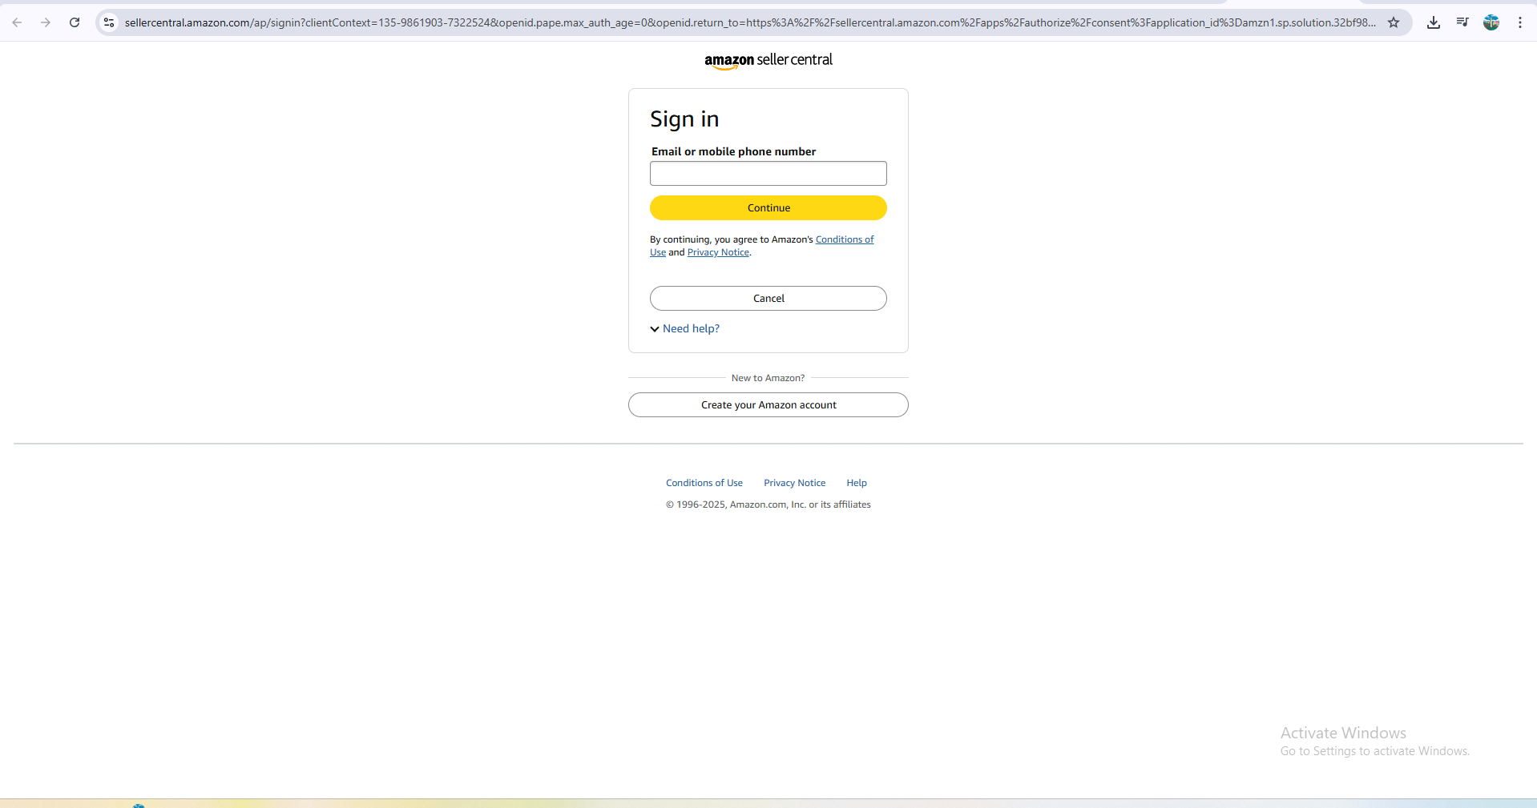Click the Cancel button
Image resolution: width=1537 pixels, height=808 pixels.
pyautogui.click(x=768, y=298)
